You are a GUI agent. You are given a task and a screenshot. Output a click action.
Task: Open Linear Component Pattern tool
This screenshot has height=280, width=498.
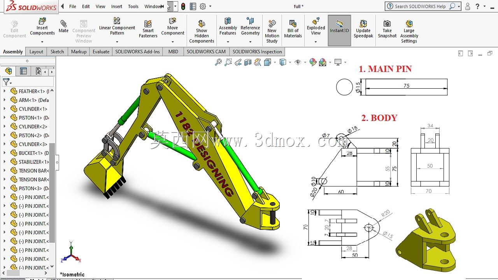pyautogui.click(x=117, y=26)
